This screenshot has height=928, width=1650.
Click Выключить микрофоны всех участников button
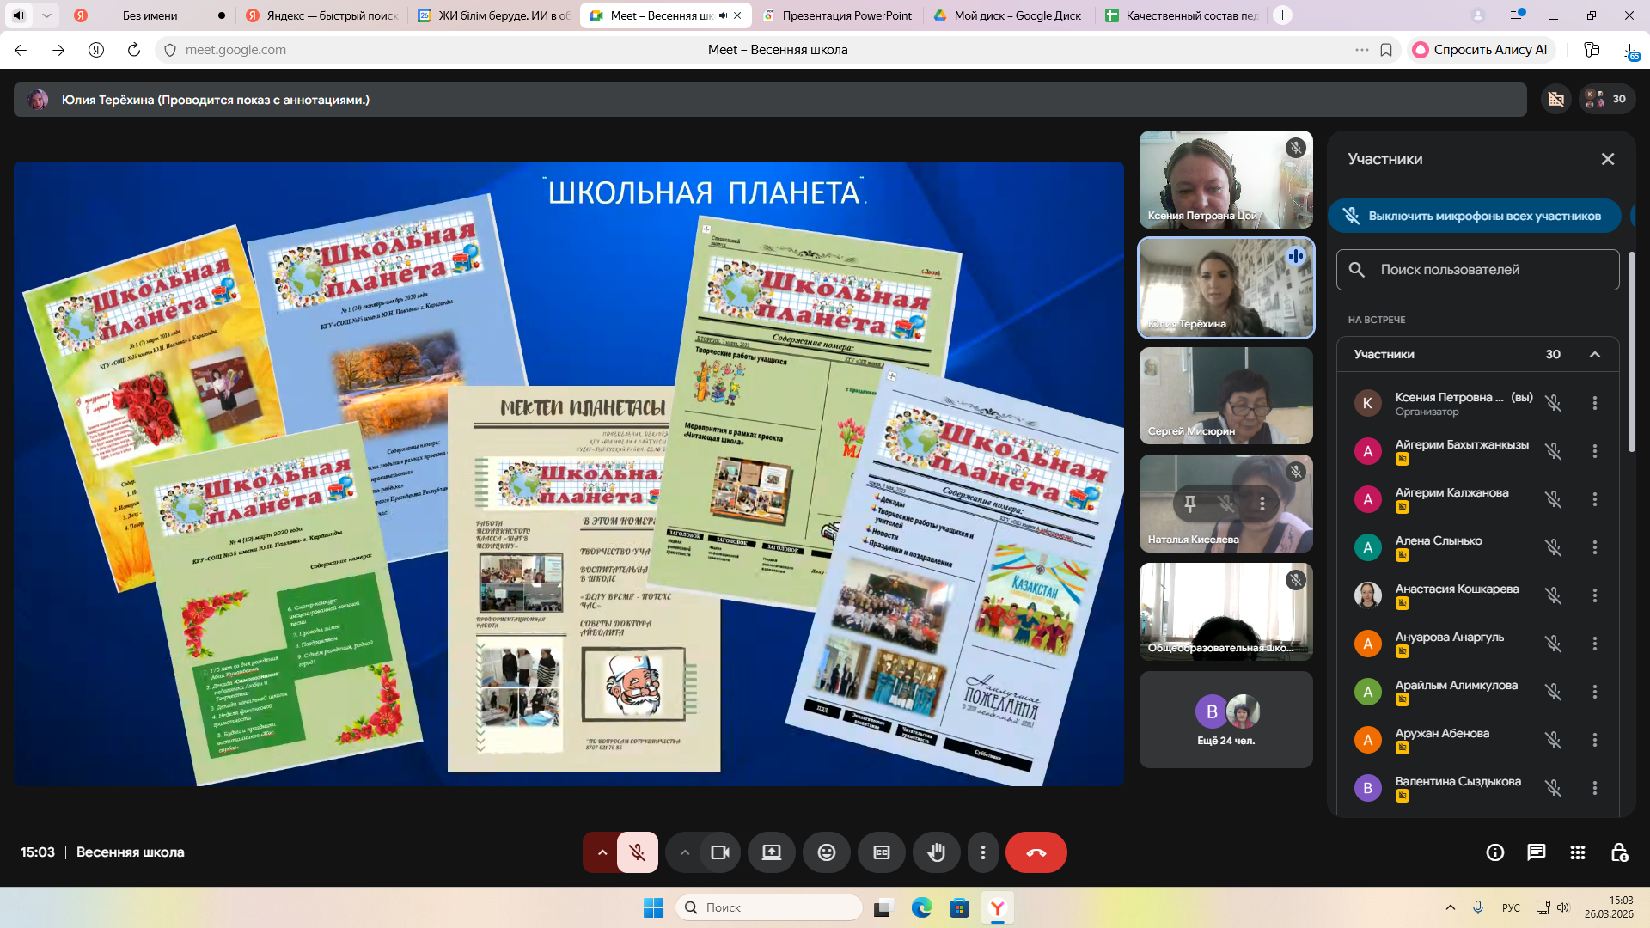[1475, 216]
